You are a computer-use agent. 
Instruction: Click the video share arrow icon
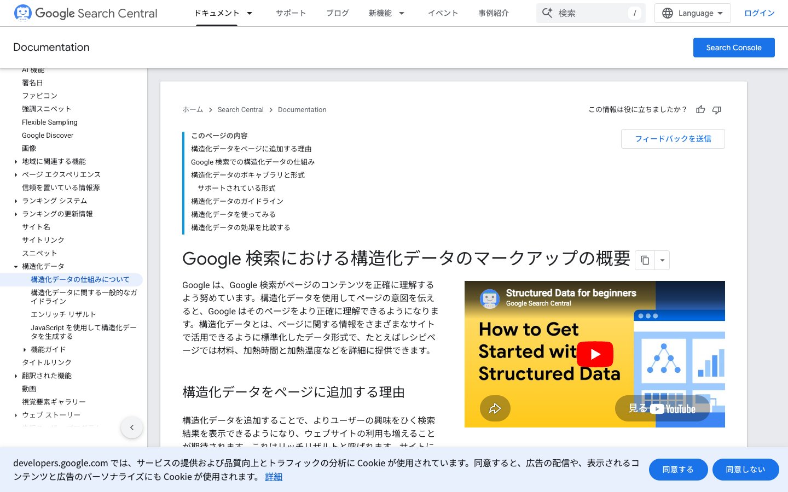point(495,408)
